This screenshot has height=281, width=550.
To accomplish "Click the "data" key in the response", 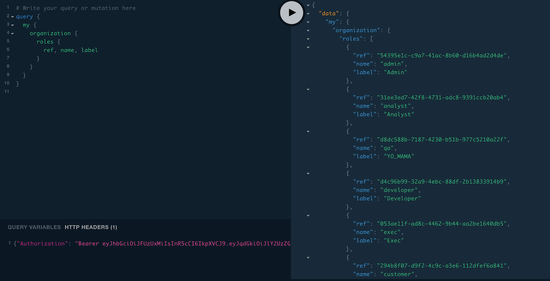I will [x=329, y=13].
